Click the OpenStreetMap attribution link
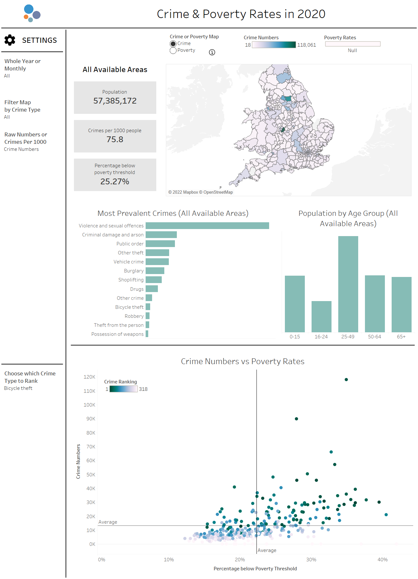The width and height of the screenshot is (418, 579). point(218,192)
